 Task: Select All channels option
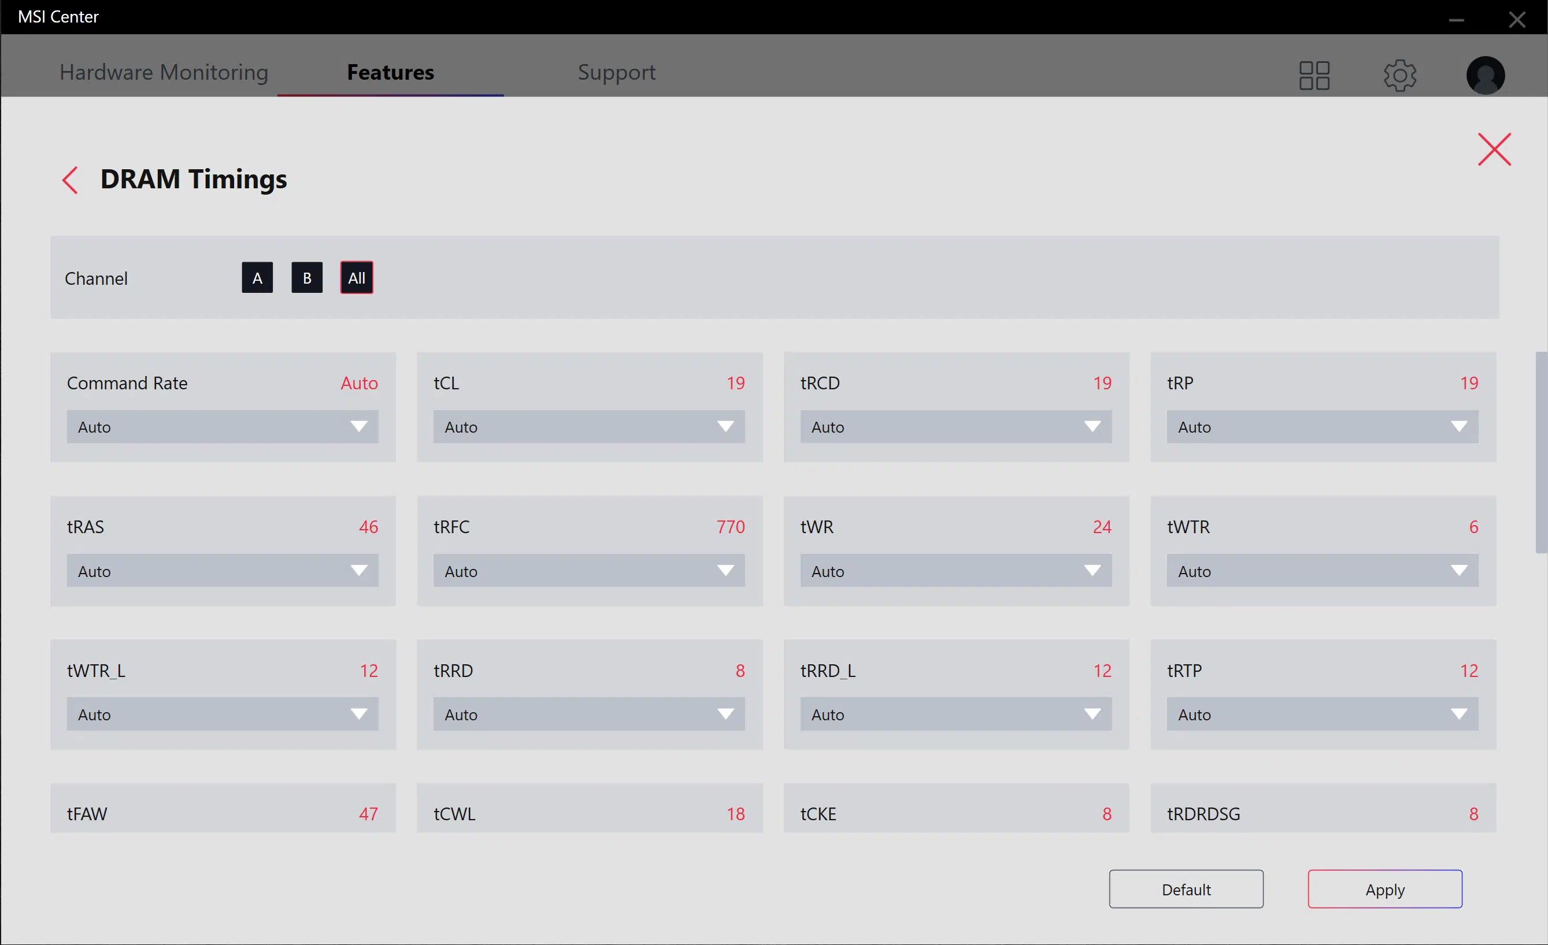coord(356,277)
